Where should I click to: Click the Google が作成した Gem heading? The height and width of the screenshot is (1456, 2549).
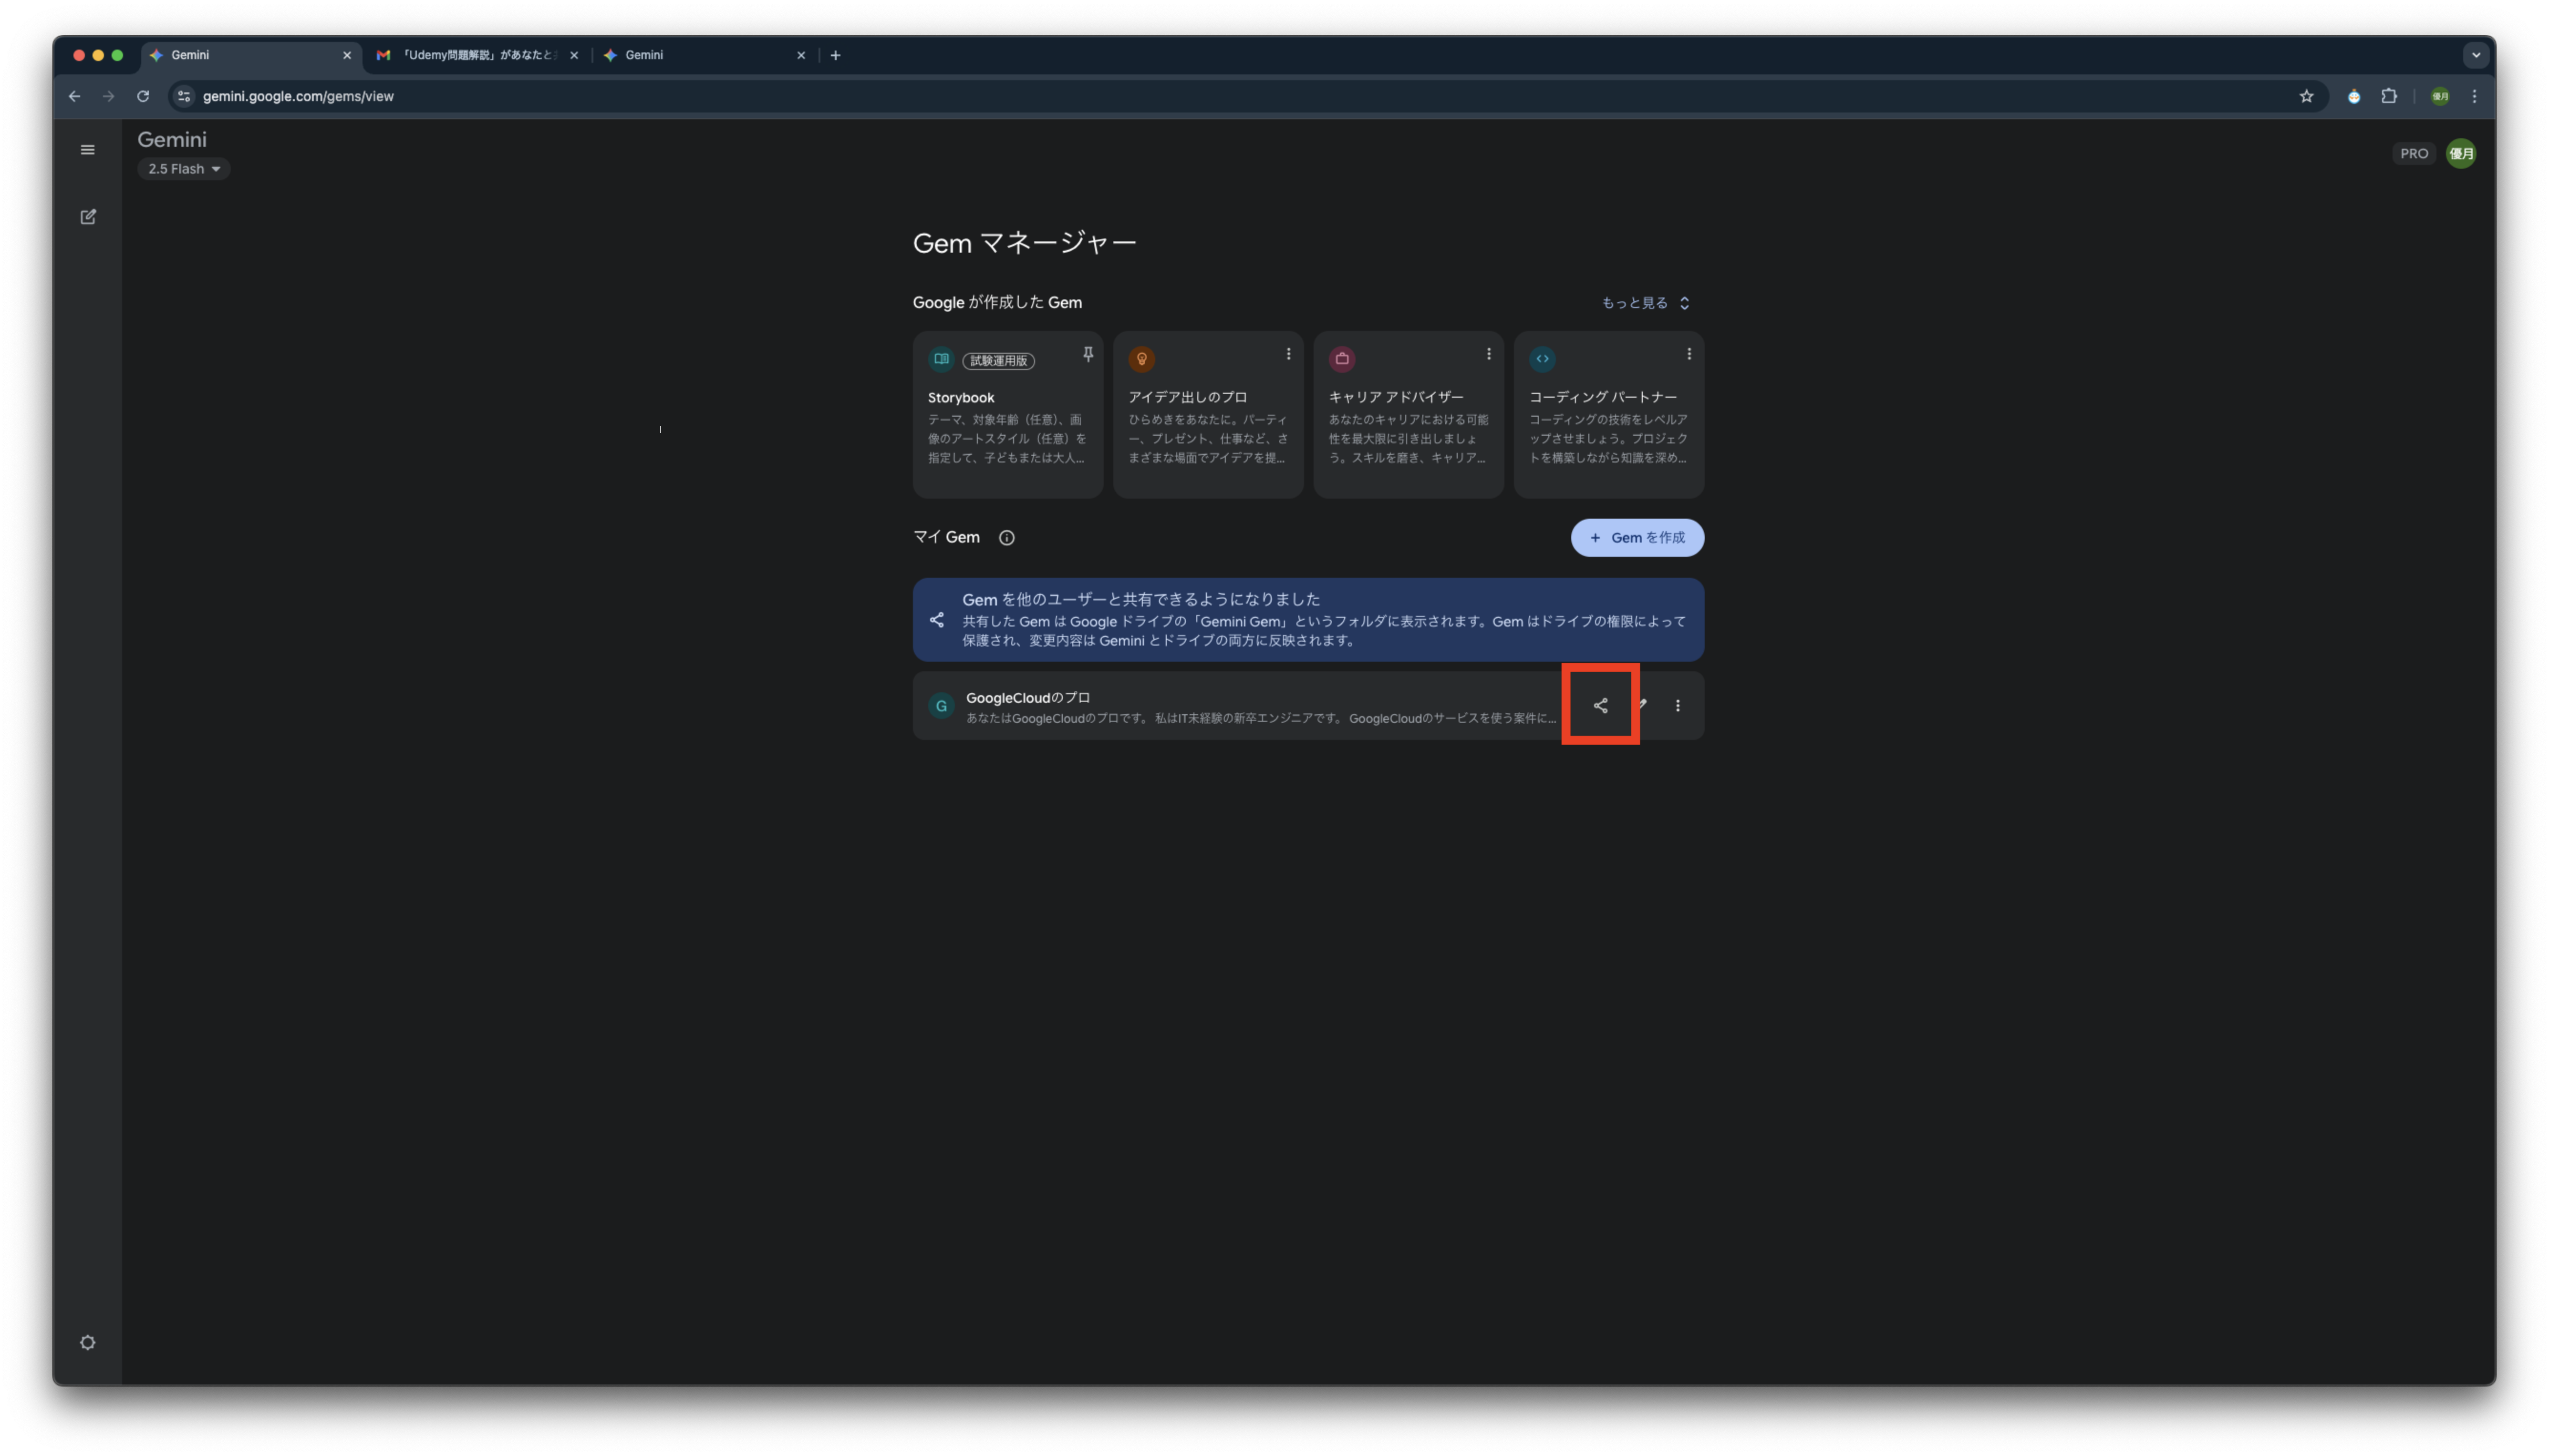[x=997, y=303]
